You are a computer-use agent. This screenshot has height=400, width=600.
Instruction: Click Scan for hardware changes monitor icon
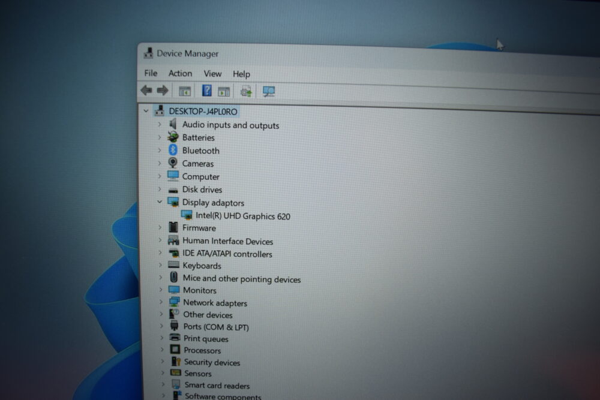[269, 91]
